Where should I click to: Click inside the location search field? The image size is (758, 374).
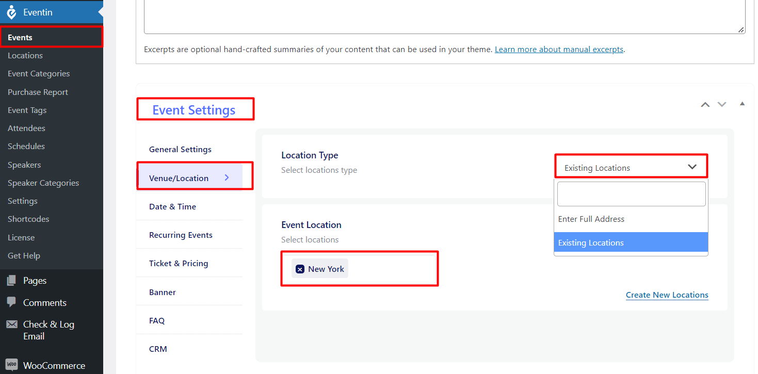pos(631,193)
